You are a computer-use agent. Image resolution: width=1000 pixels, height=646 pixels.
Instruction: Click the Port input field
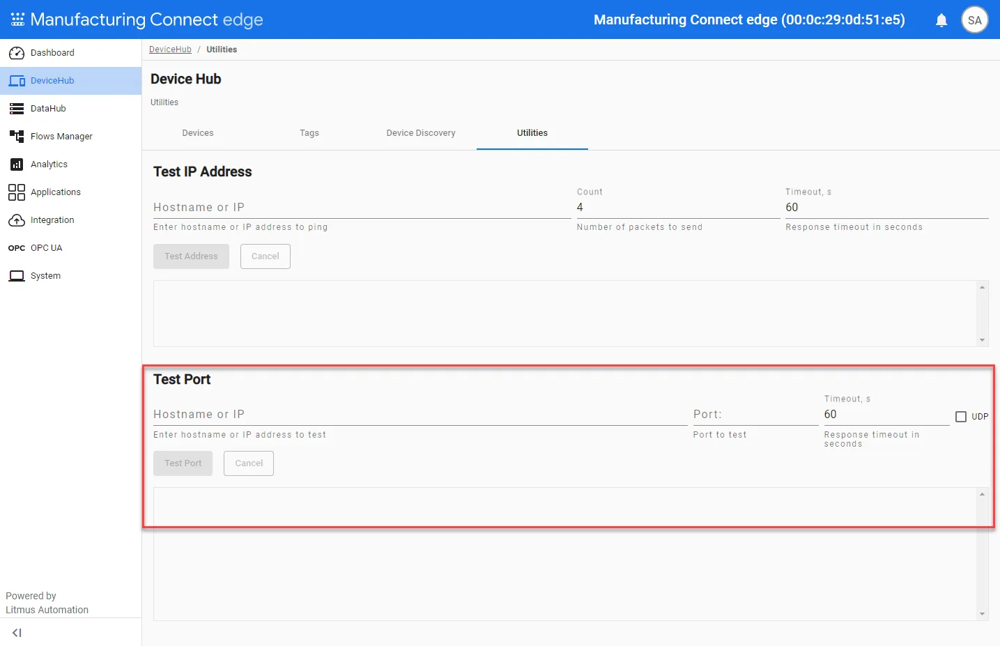pyautogui.click(x=755, y=415)
